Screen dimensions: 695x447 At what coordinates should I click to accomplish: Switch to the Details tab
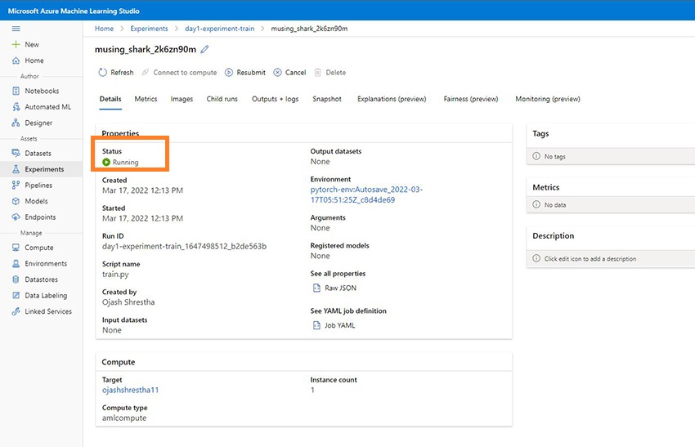click(x=110, y=99)
